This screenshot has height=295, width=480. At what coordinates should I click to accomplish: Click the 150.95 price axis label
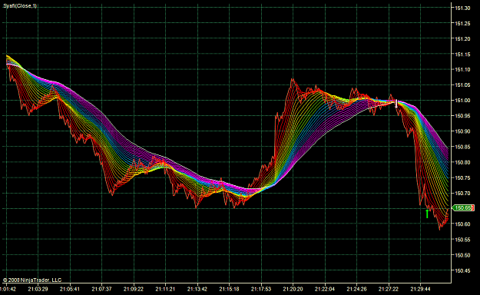(462, 116)
